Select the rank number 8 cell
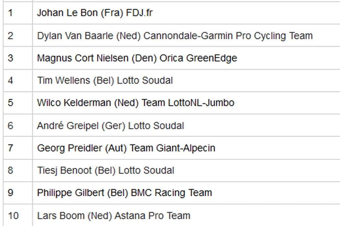Viewport: 340px width, 226px height. point(10,170)
